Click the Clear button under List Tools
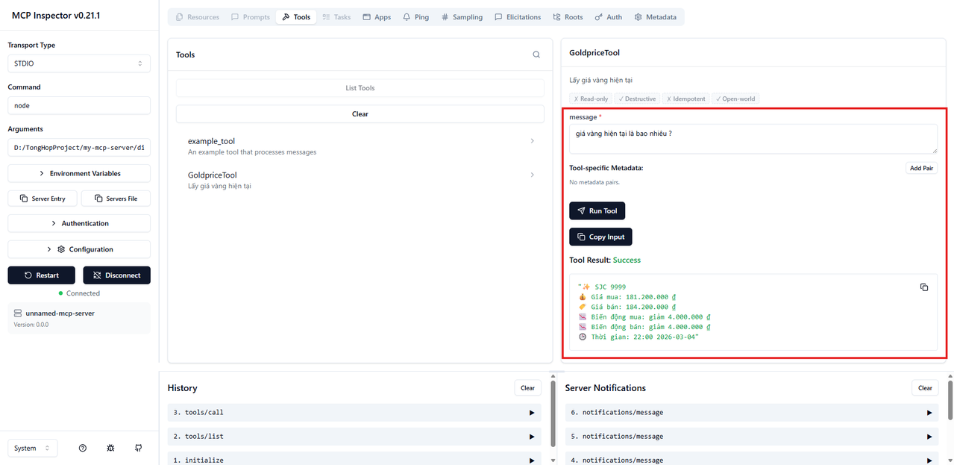Screen dimensions: 954x465 click(360, 114)
